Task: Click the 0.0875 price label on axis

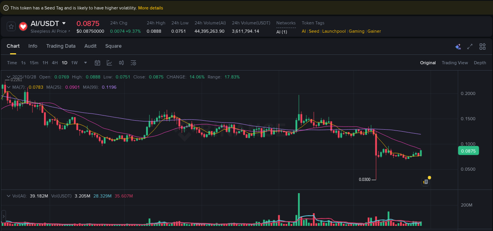Action: 468,151
